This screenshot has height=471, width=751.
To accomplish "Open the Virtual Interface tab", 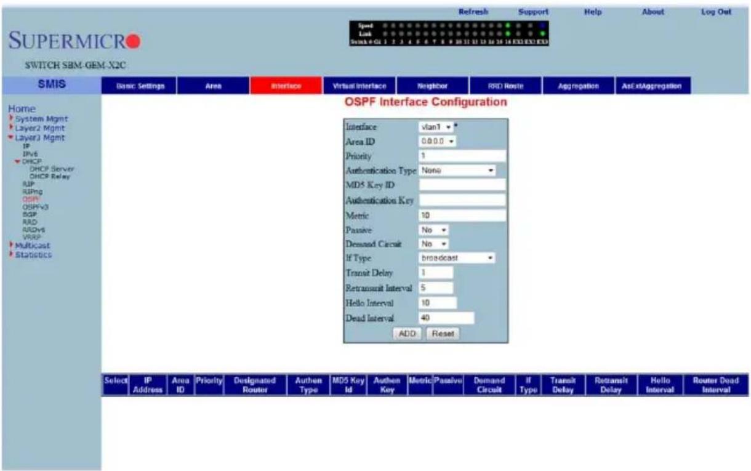I will [359, 86].
